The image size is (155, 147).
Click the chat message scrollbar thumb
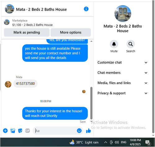(91, 103)
